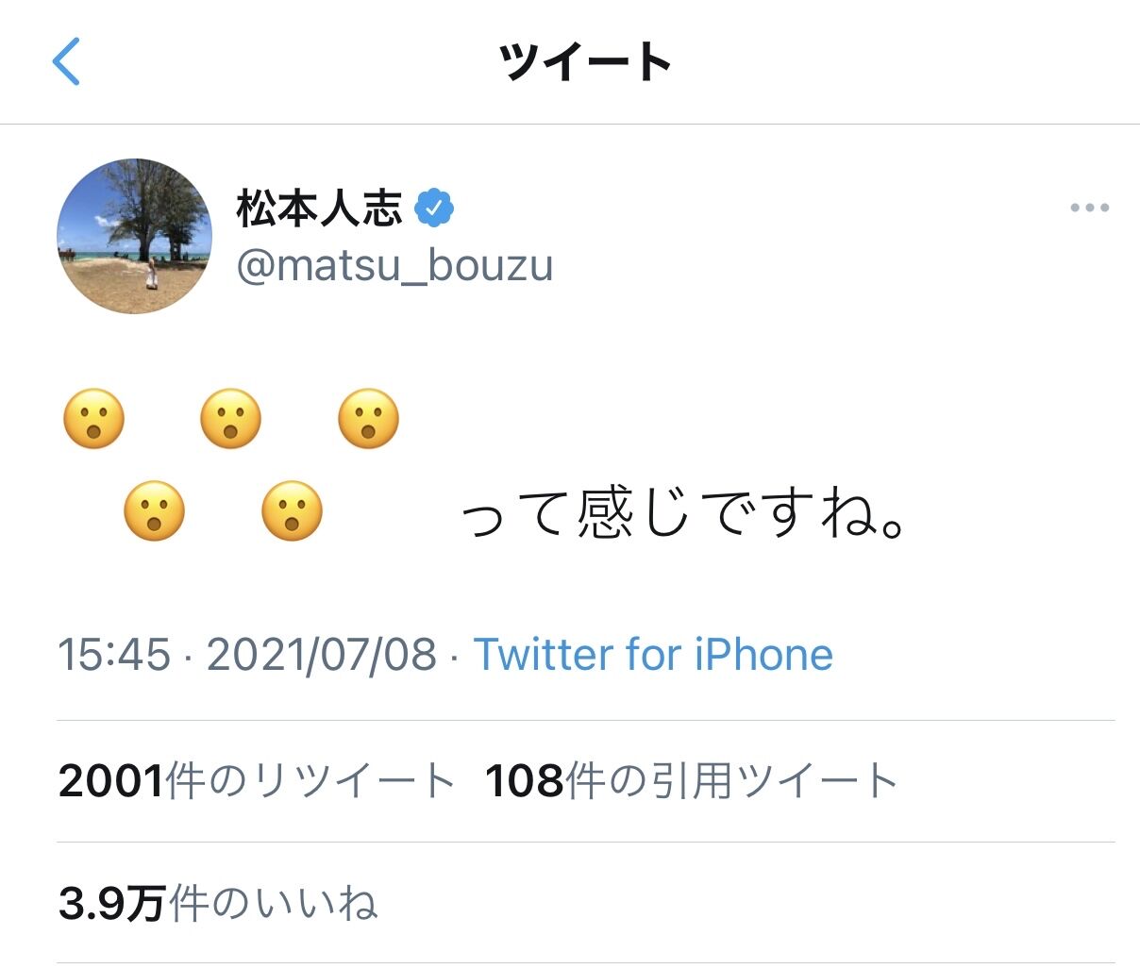Click the 15:45 post time
The height and width of the screenshot is (968, 1140).
pyautogui.click(x=114, y=654)
